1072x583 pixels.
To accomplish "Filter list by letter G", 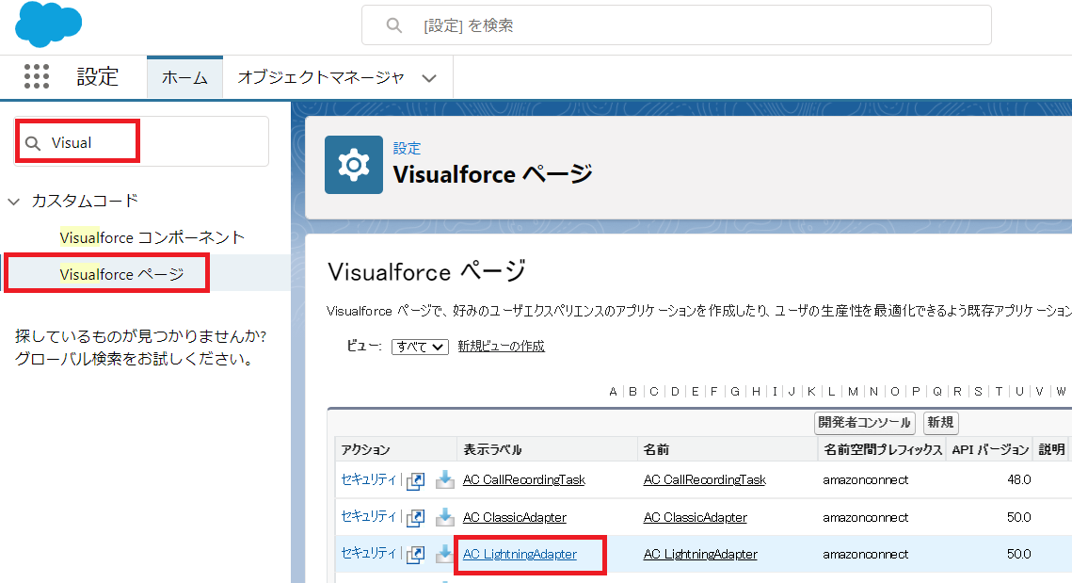I will pyautogui.click(x=735, y=392).
